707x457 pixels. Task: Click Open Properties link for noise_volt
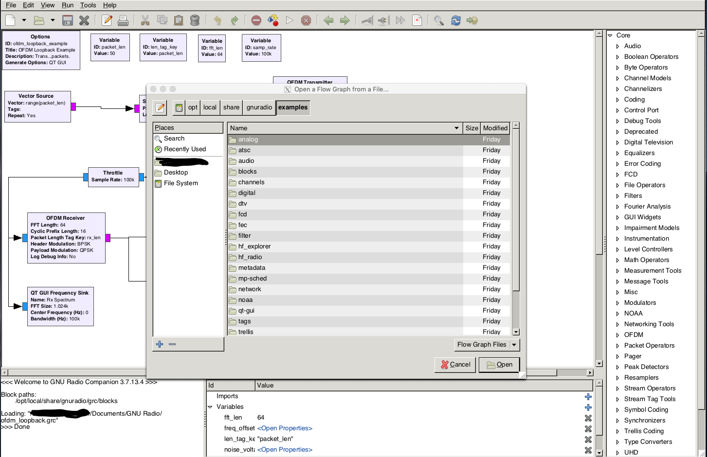(x=285, y=450)
